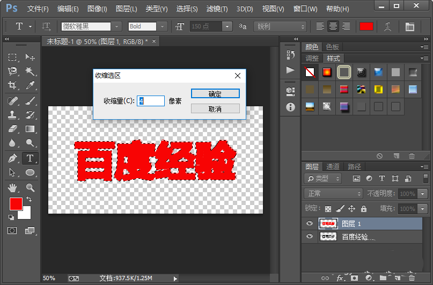
Task: Open the anti-aliasing 锐利 dropdown
Action: (x=280, y=26)
